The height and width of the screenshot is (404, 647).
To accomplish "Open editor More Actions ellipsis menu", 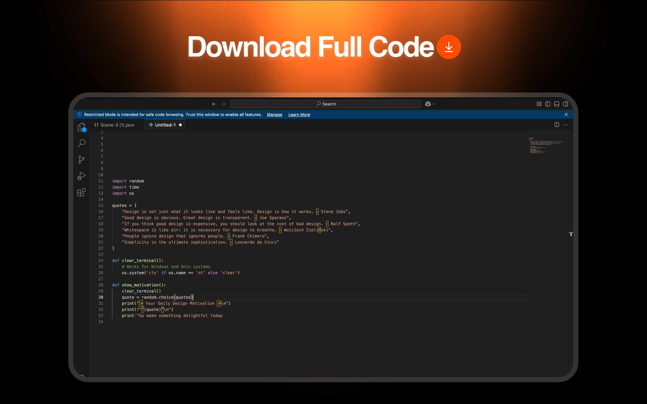I will (x=565, y=125).
